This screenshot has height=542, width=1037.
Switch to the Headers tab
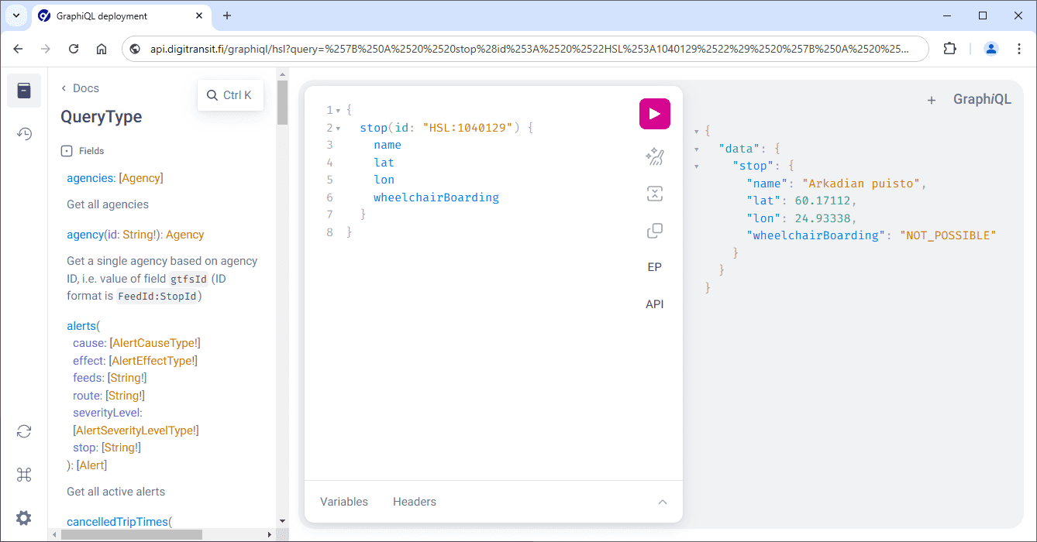coord(414,502)
